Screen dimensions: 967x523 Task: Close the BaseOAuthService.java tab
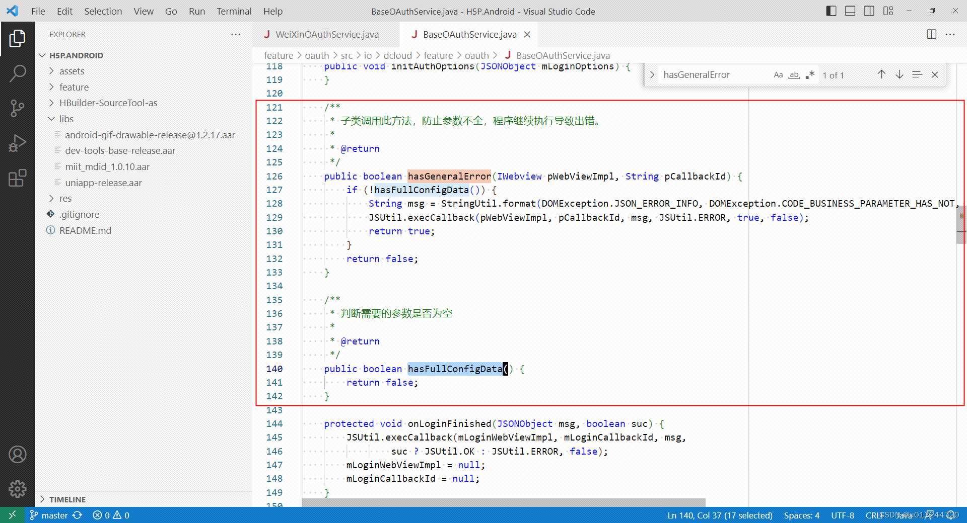tap(527, 34)
